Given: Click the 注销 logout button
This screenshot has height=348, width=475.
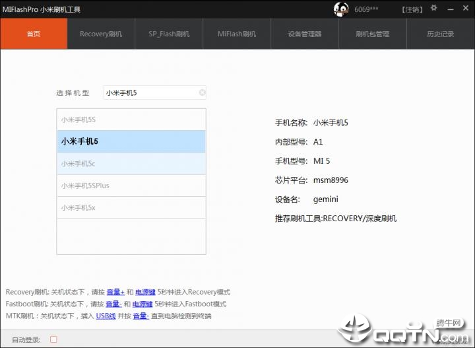Looking at the screenshot, I should click(x=412, y=10).
